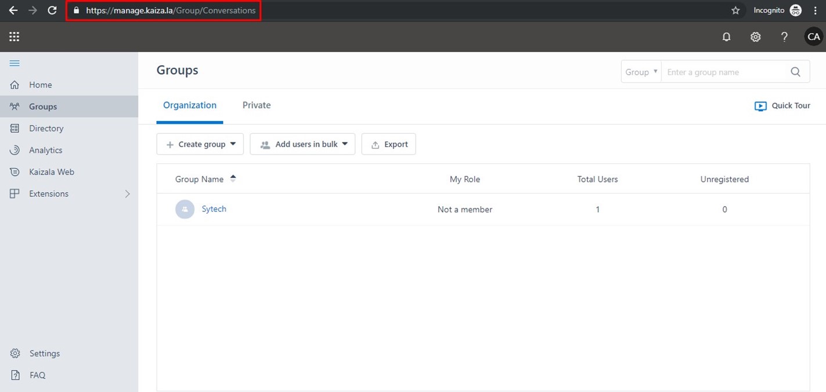The width and height of the screenshot is (826, 392).
Task: Click the FAQ document icon in sidebar
Action: 16,375
